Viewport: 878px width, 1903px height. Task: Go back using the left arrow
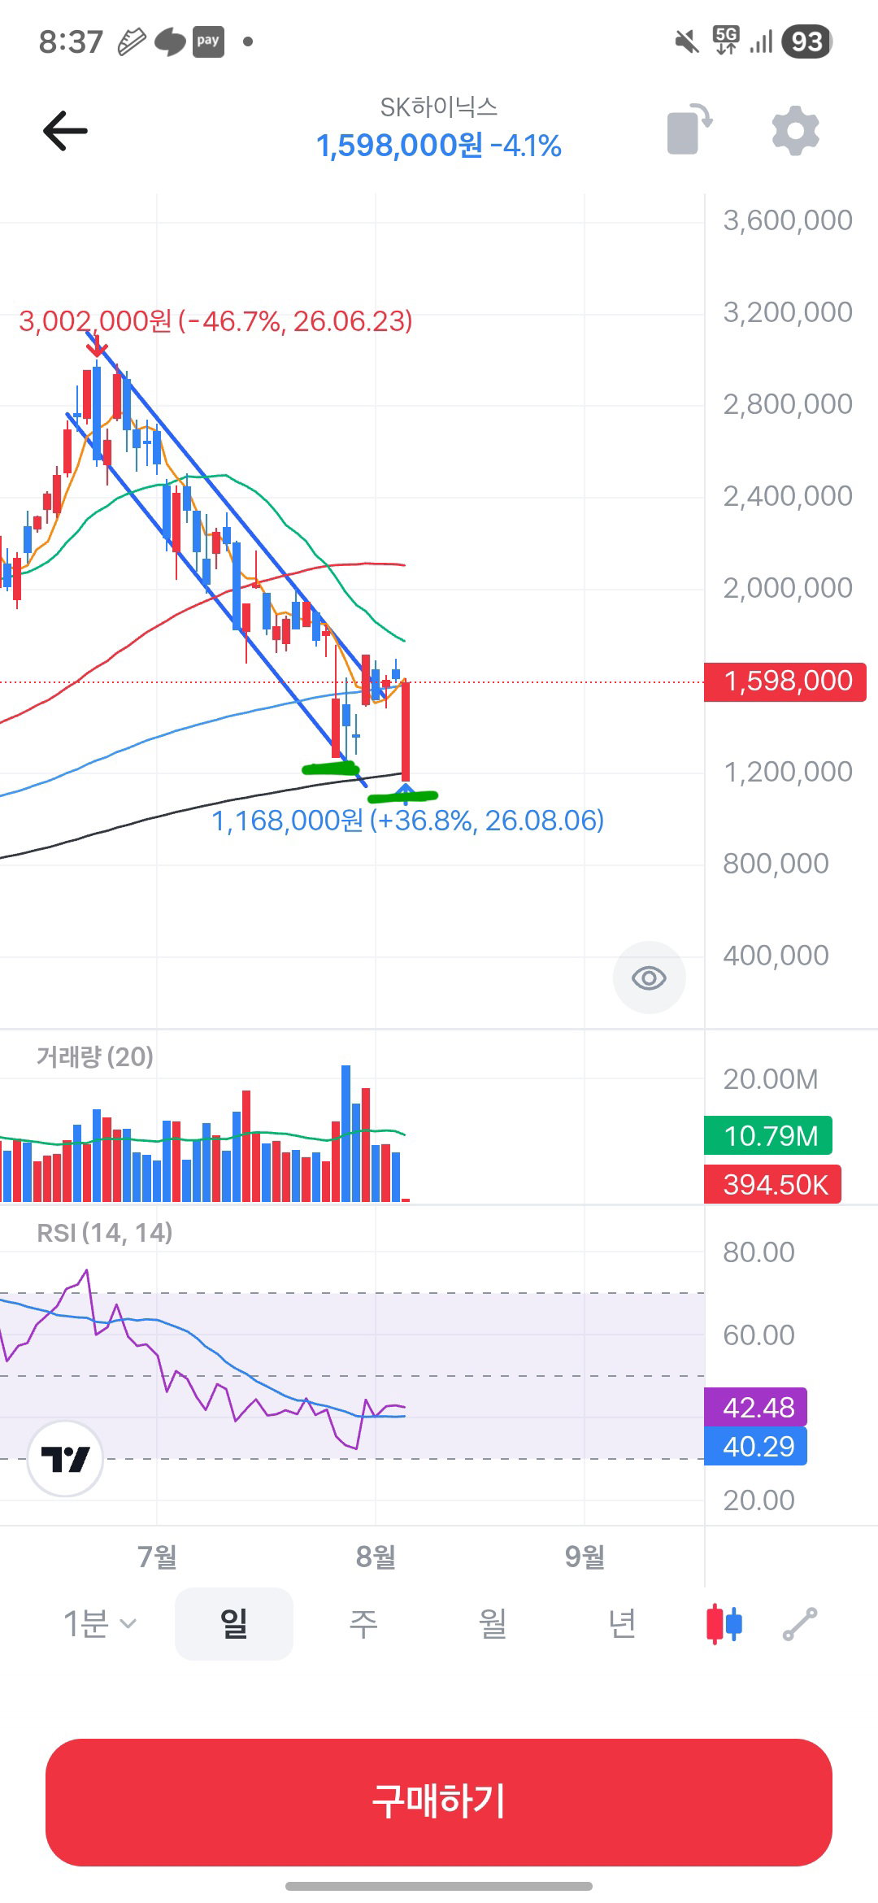click(x=65, y=131)
